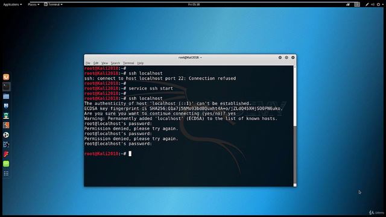Expand the Places menu in the top bar

click(34, 4)
